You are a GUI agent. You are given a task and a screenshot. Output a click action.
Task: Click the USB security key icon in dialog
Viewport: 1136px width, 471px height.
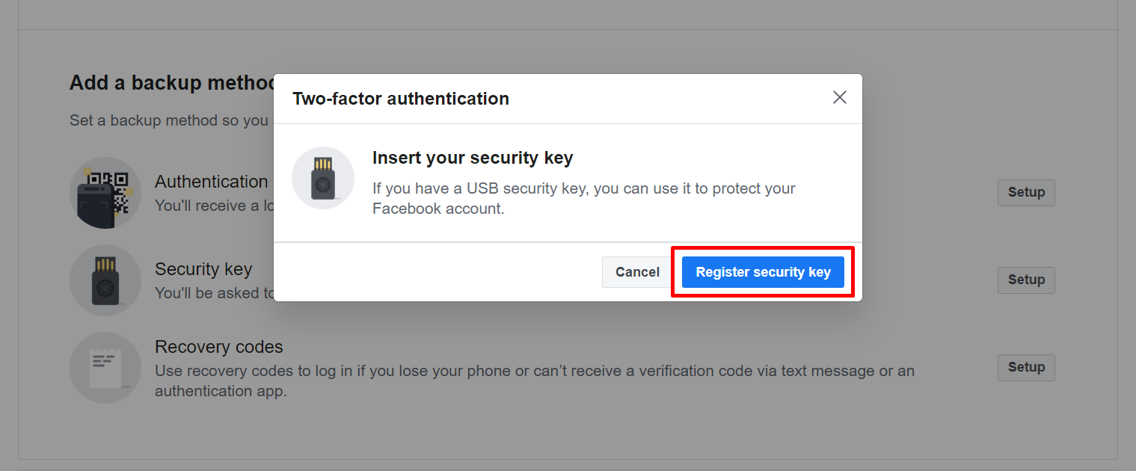tap(323, 177)
